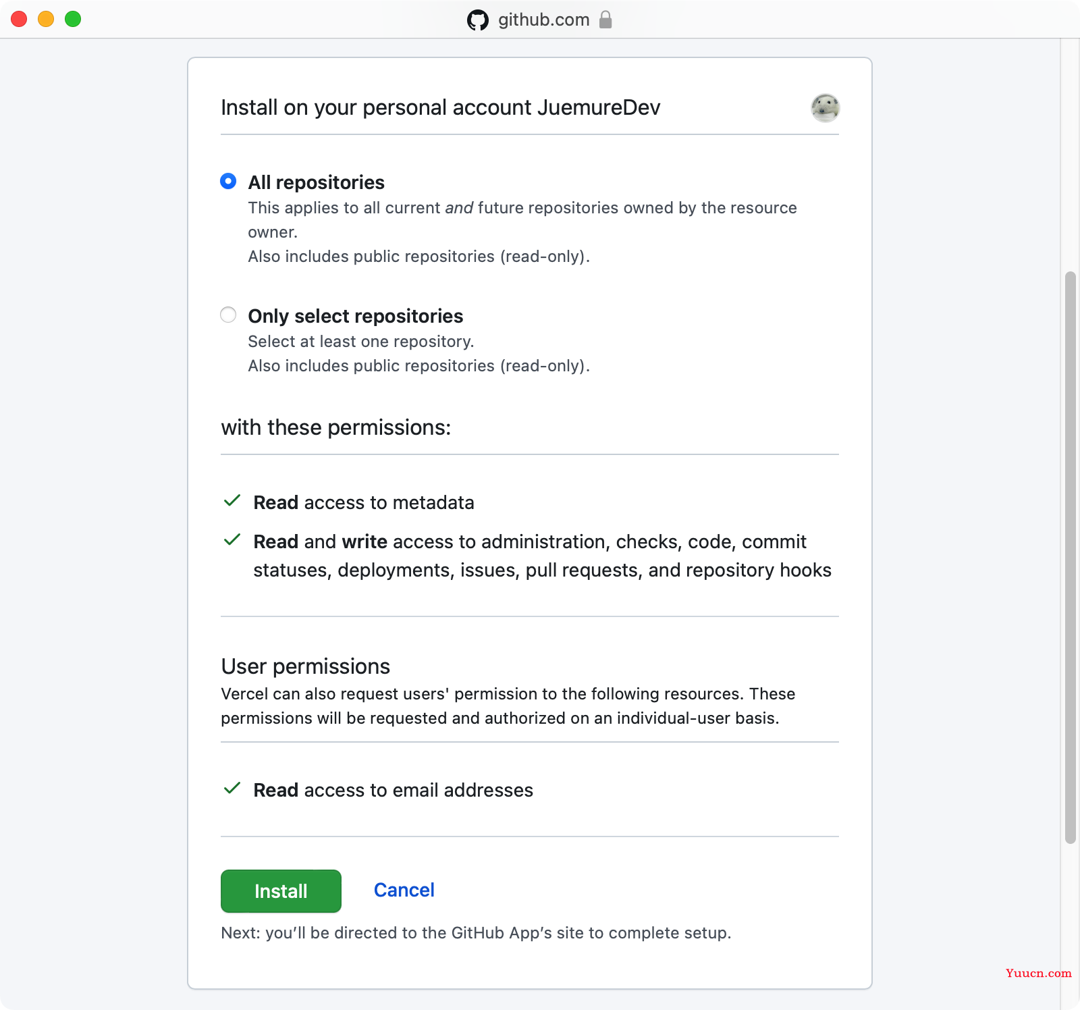1080x1010 pixels.
Task: Click the "Select at least one repository." text
Action: coord(361,342)
